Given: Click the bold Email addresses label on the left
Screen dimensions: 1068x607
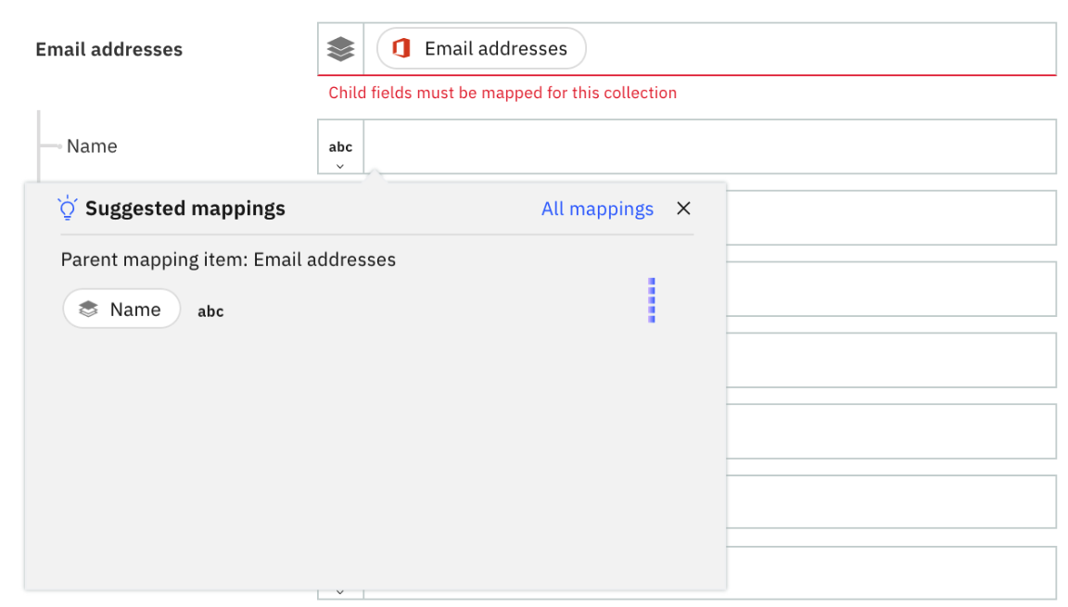Looking at the screenshot, I should coord(108,49).
